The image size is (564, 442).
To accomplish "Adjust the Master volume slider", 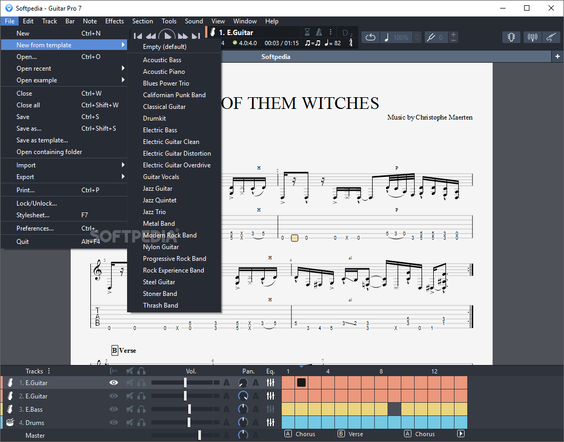I will [x=200, y=436].
